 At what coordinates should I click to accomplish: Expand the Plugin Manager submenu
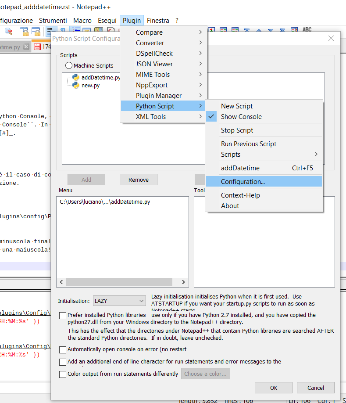(x=164, y=96)
